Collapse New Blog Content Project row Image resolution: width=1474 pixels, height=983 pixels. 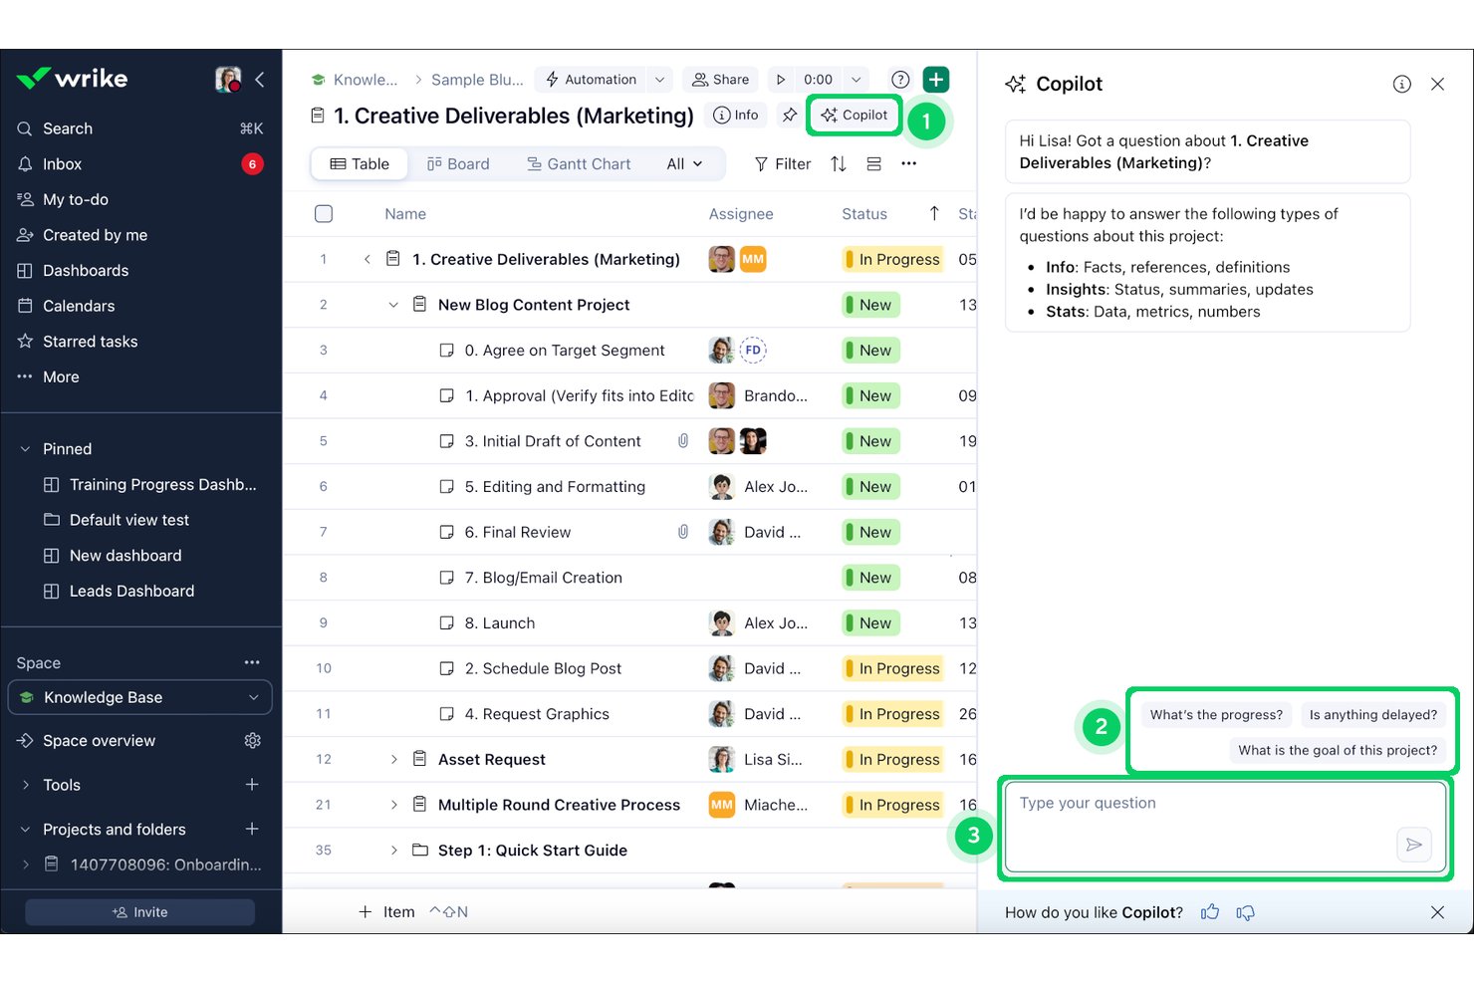coord(393,305)
